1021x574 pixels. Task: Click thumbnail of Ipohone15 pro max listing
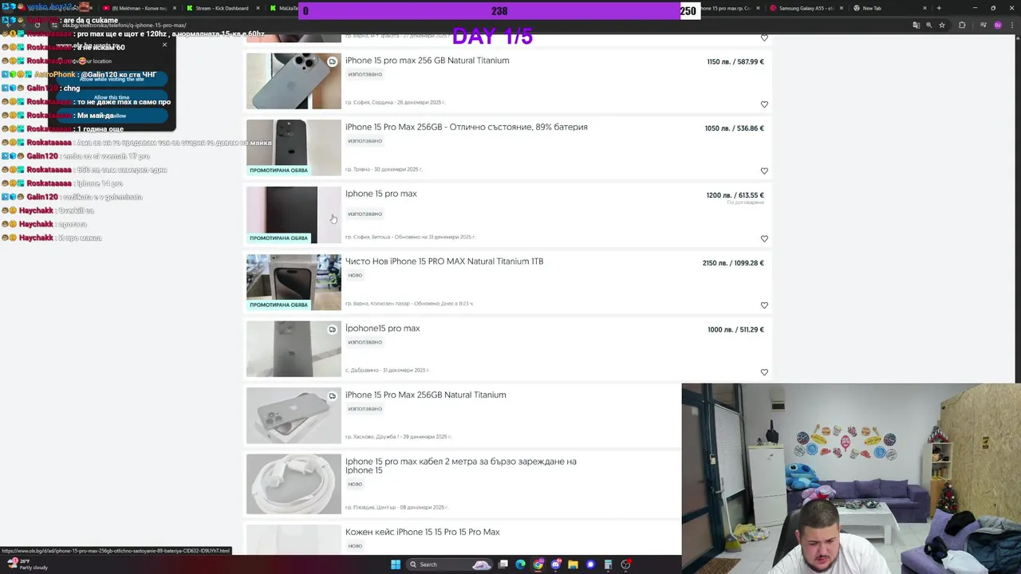[x=294, y=349]
